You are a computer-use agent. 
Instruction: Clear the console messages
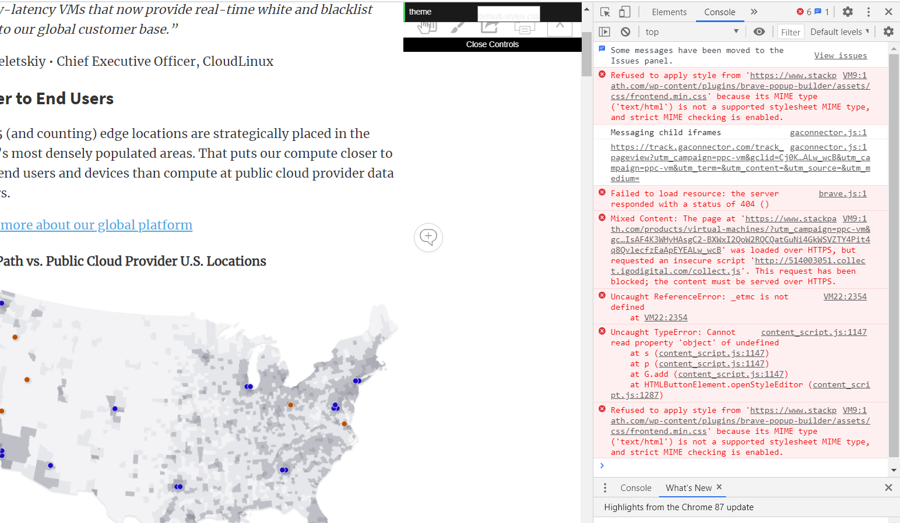coord(625,32)
